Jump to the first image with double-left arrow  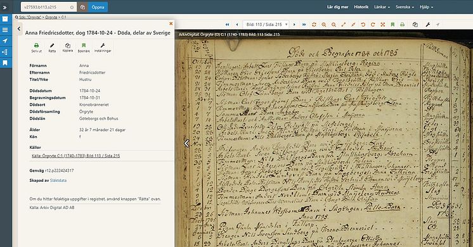[x=227, y=25]
